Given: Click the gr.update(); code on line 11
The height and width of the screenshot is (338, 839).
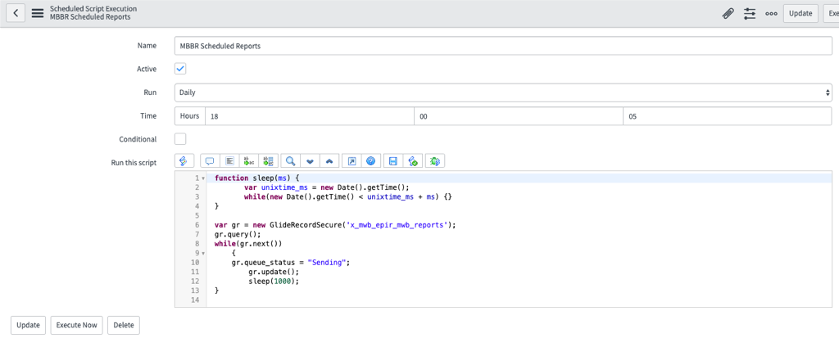Looking at the screenshot, I should pyautogui.click(x=274, y=272).
